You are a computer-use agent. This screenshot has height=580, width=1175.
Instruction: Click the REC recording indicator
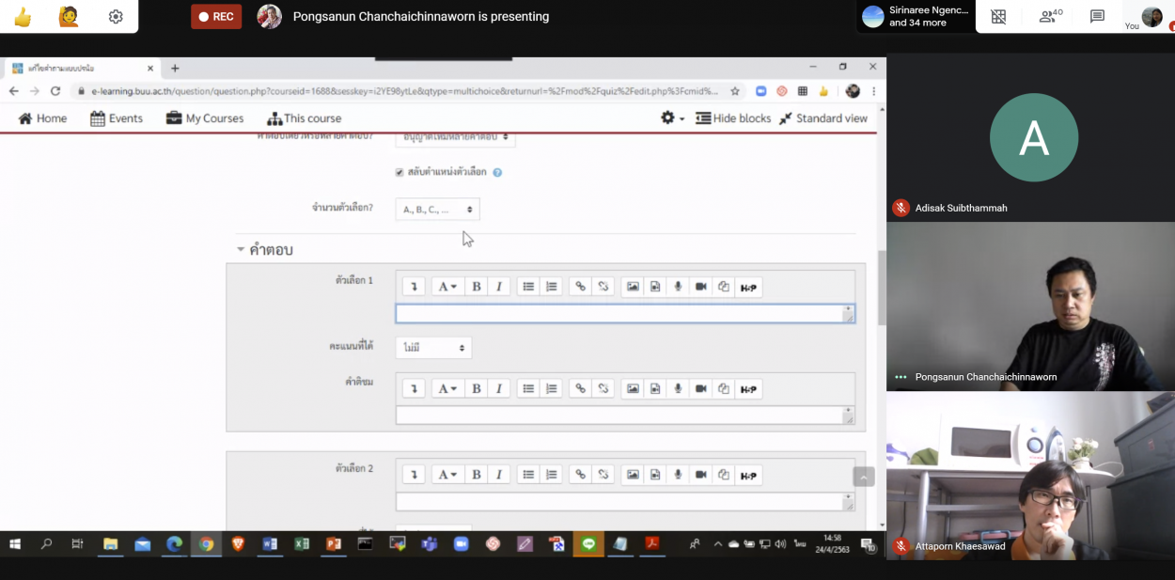(x=216, y=17)
